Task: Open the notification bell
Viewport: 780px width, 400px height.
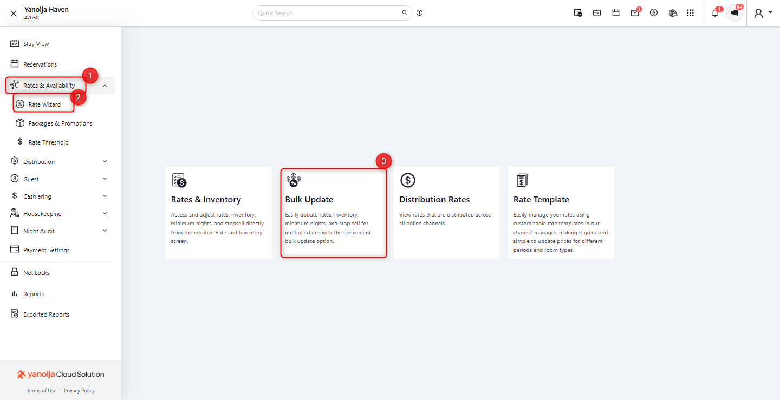Action: [x=715, y=13]
